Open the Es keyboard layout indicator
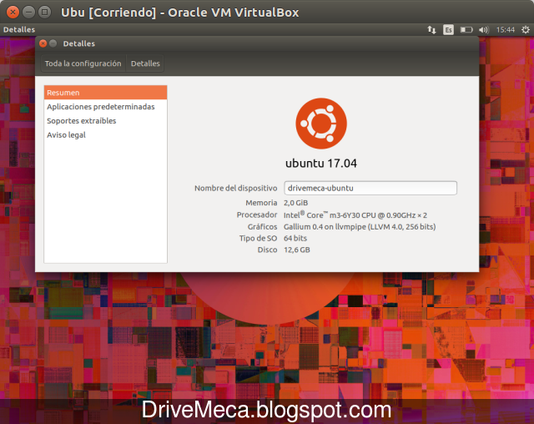Image resolution: width=534 pixels, height=424 pixels. coord(448,30)
